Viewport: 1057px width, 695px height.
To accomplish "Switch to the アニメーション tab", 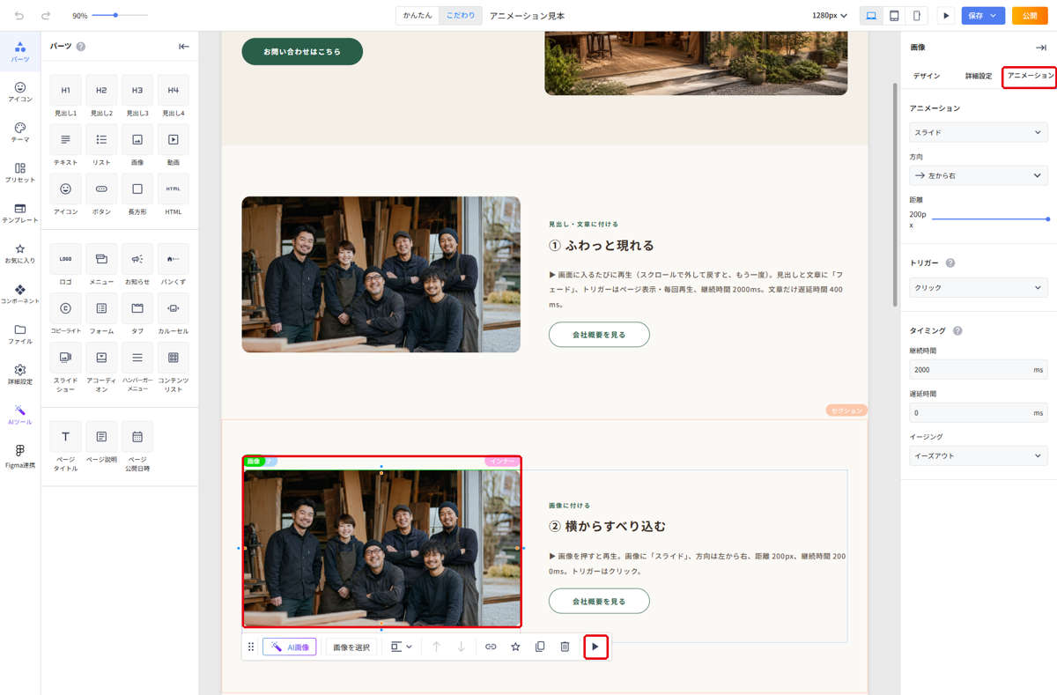I will click(1030, 76).
